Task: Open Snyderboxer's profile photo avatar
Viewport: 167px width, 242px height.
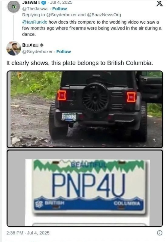Action: pyautogui.click(x=14, y=48)
